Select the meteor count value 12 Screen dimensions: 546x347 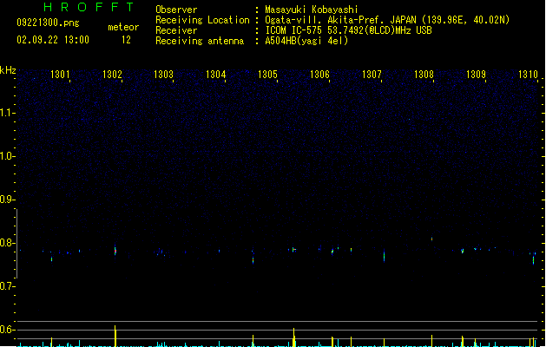(126, 40)
